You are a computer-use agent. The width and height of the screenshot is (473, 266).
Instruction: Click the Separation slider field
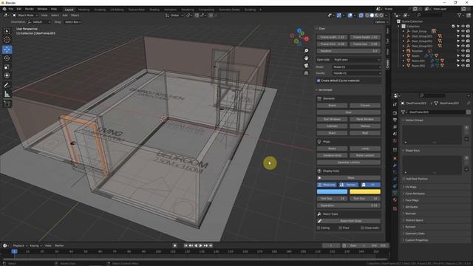348,205
